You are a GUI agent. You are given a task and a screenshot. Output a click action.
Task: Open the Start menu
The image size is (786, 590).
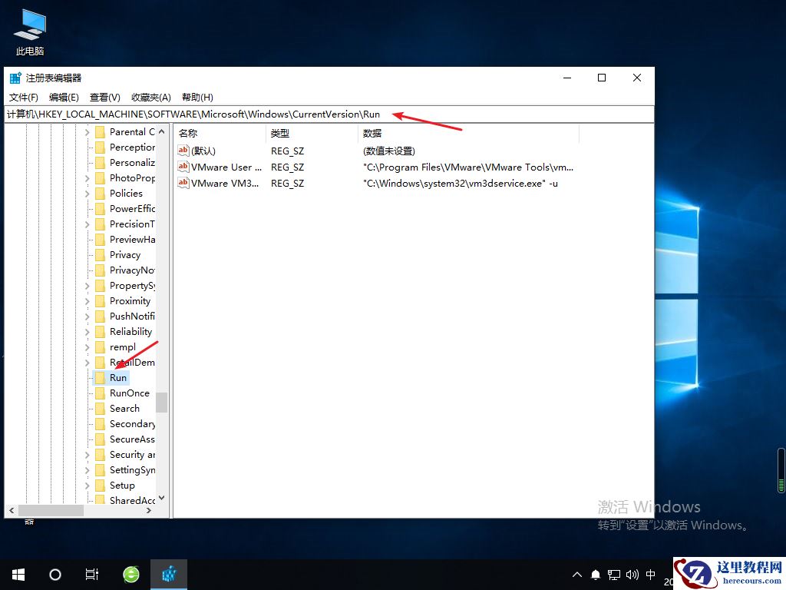tap(18, 574)
